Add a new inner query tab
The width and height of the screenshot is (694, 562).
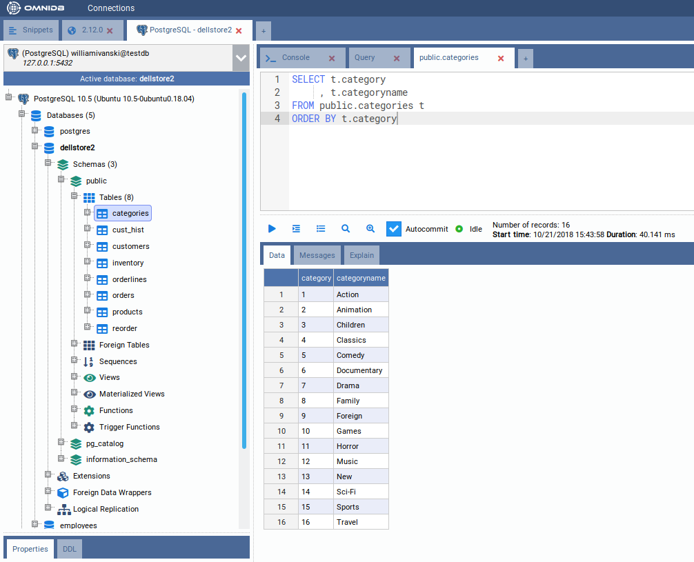coord(526,59)
